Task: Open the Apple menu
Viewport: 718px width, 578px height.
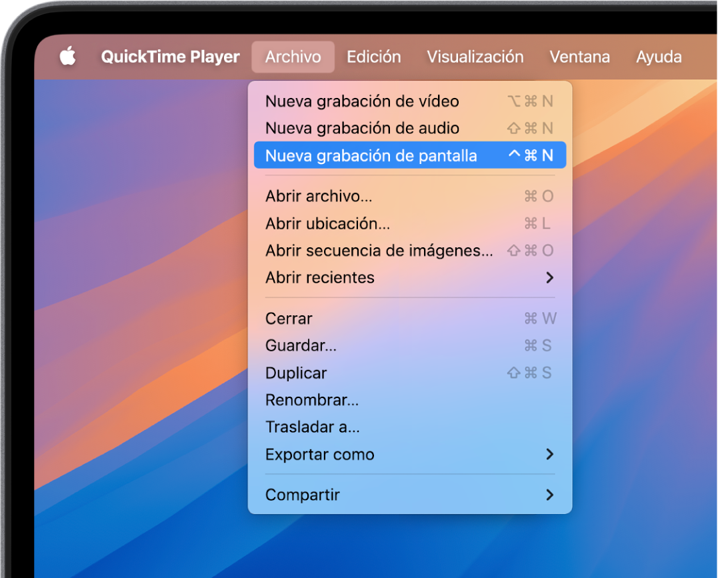Action: tap(68, 57)
